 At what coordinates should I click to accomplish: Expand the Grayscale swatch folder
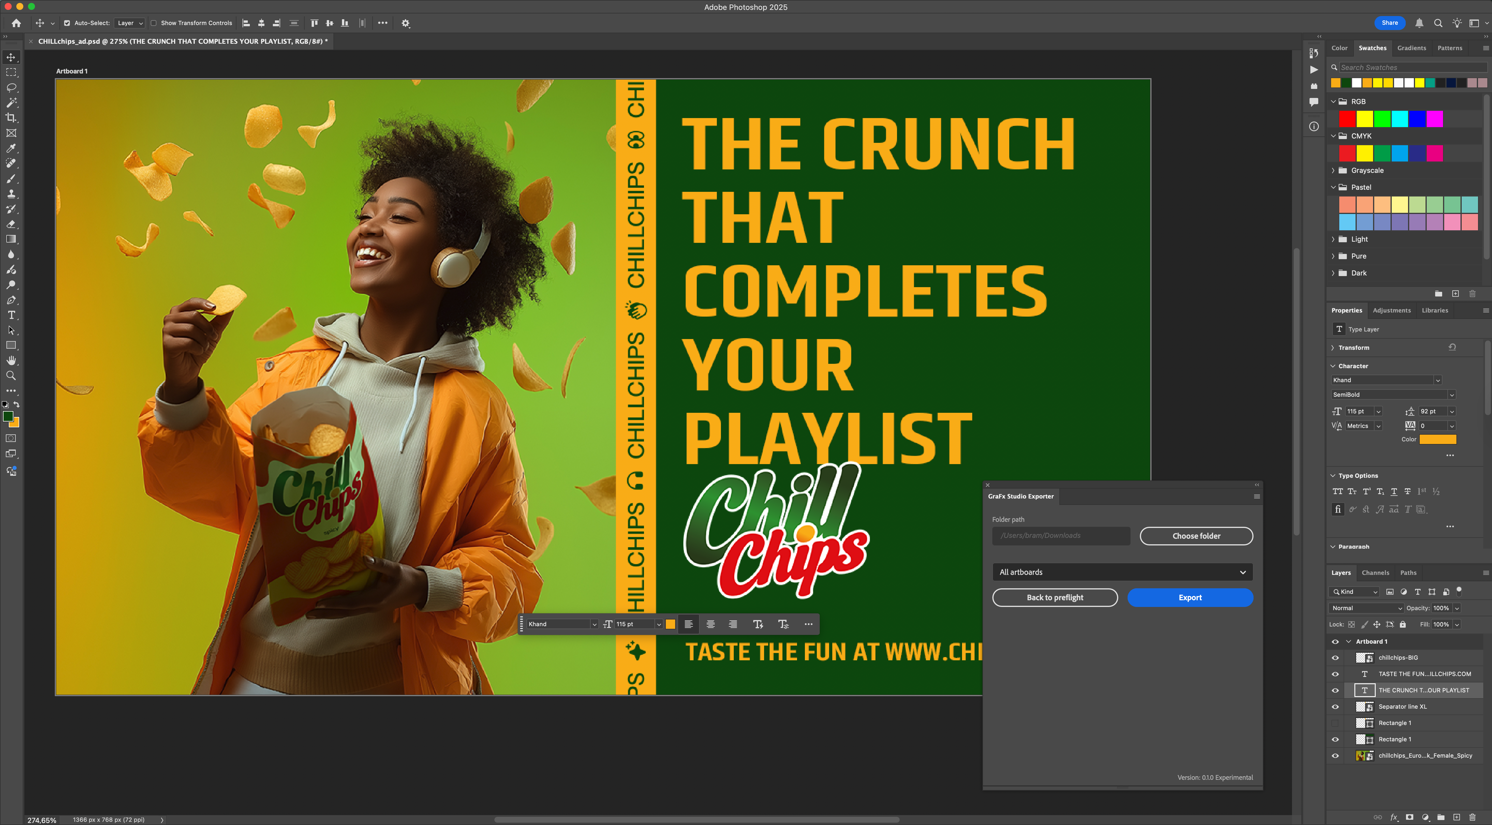[x=1333, y=170]
